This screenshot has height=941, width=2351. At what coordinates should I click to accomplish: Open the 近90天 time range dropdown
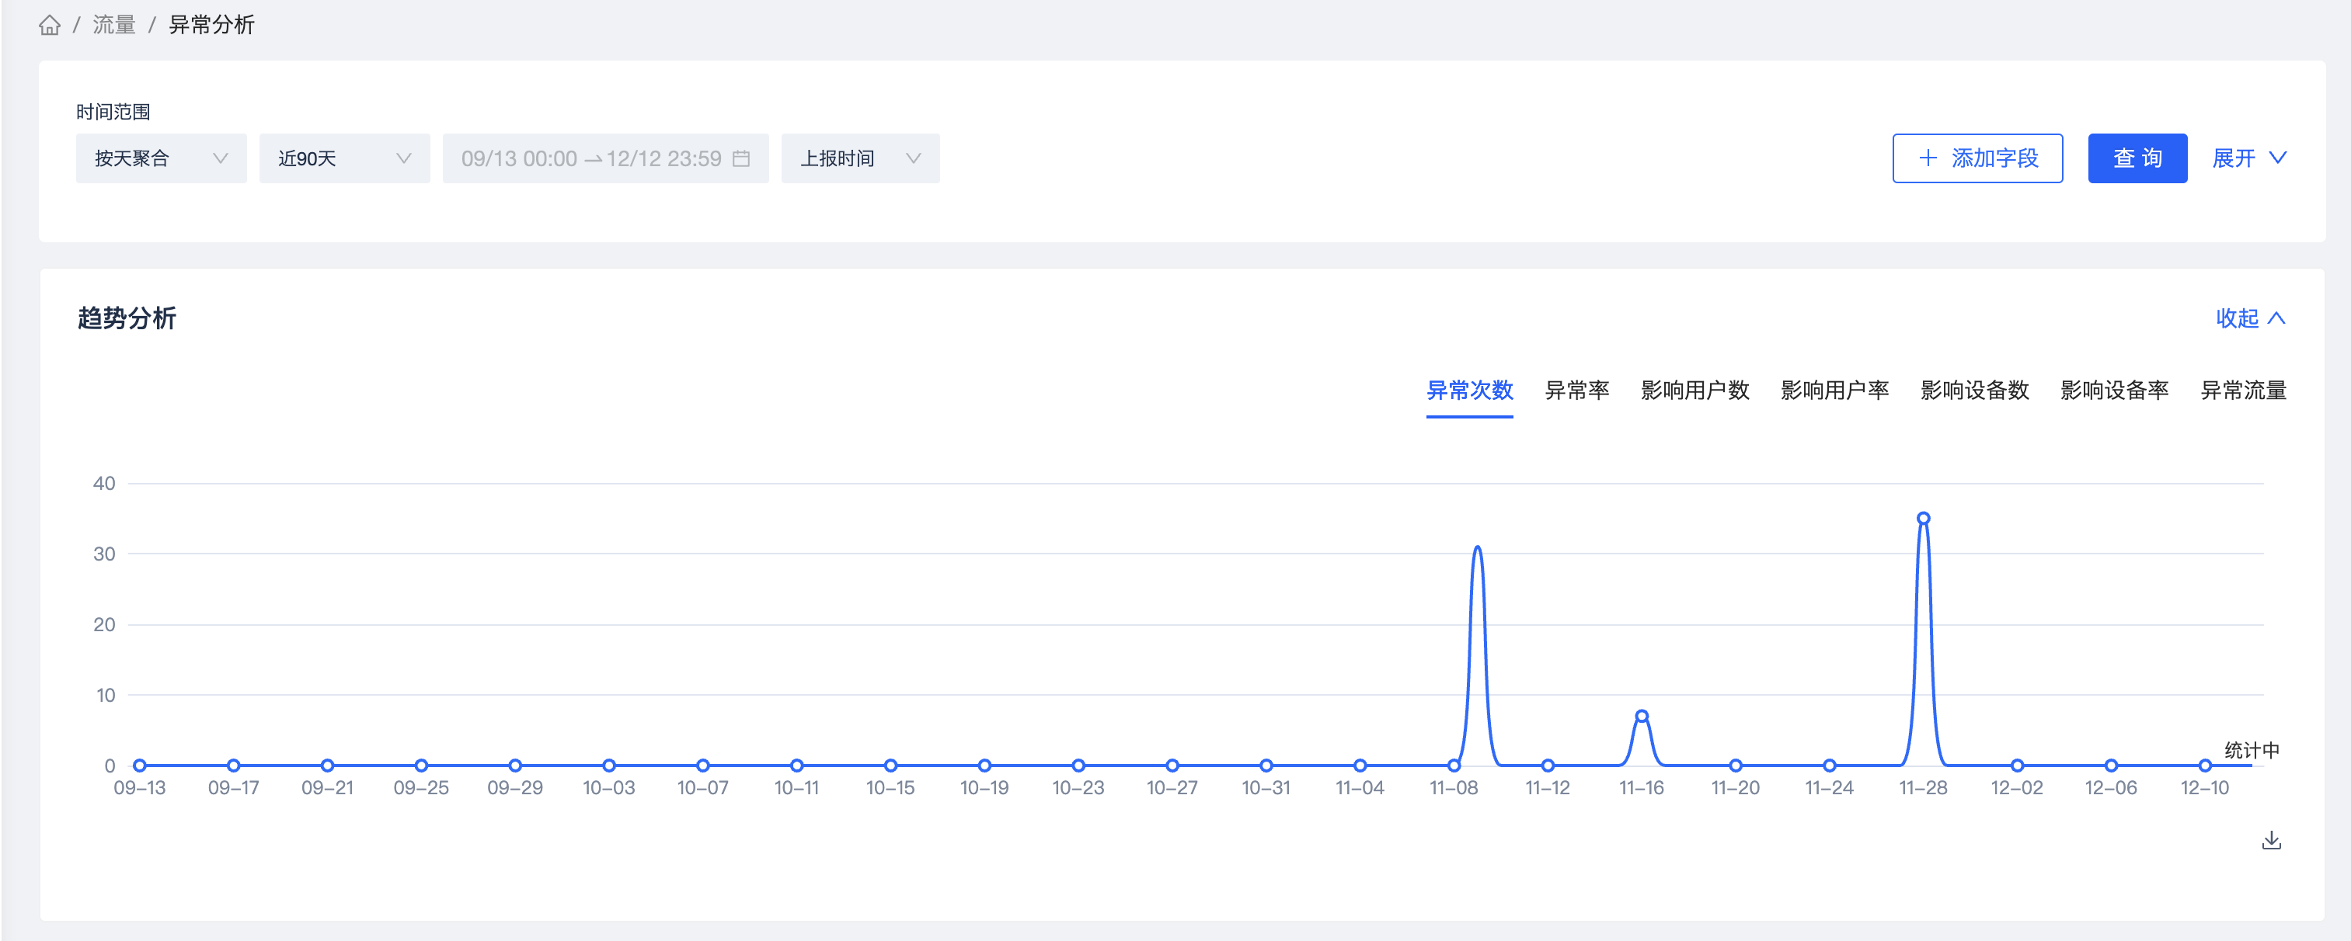pos(344,158)
